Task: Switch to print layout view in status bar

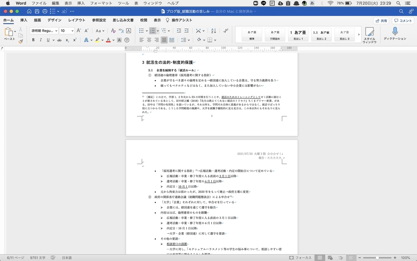Action: click(320, 258)
